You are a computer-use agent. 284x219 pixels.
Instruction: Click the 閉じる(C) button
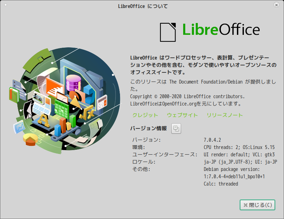tap(257, 205)
